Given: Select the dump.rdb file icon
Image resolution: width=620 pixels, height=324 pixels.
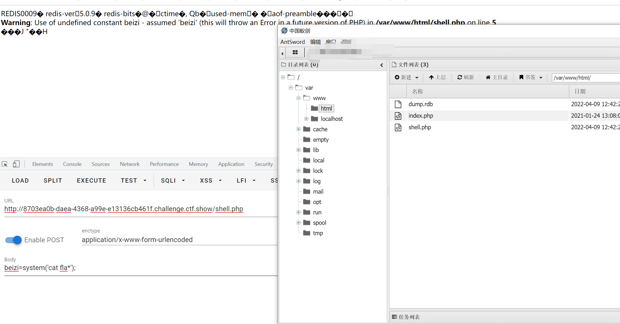Looking at the screenshot, I should 398,104.
